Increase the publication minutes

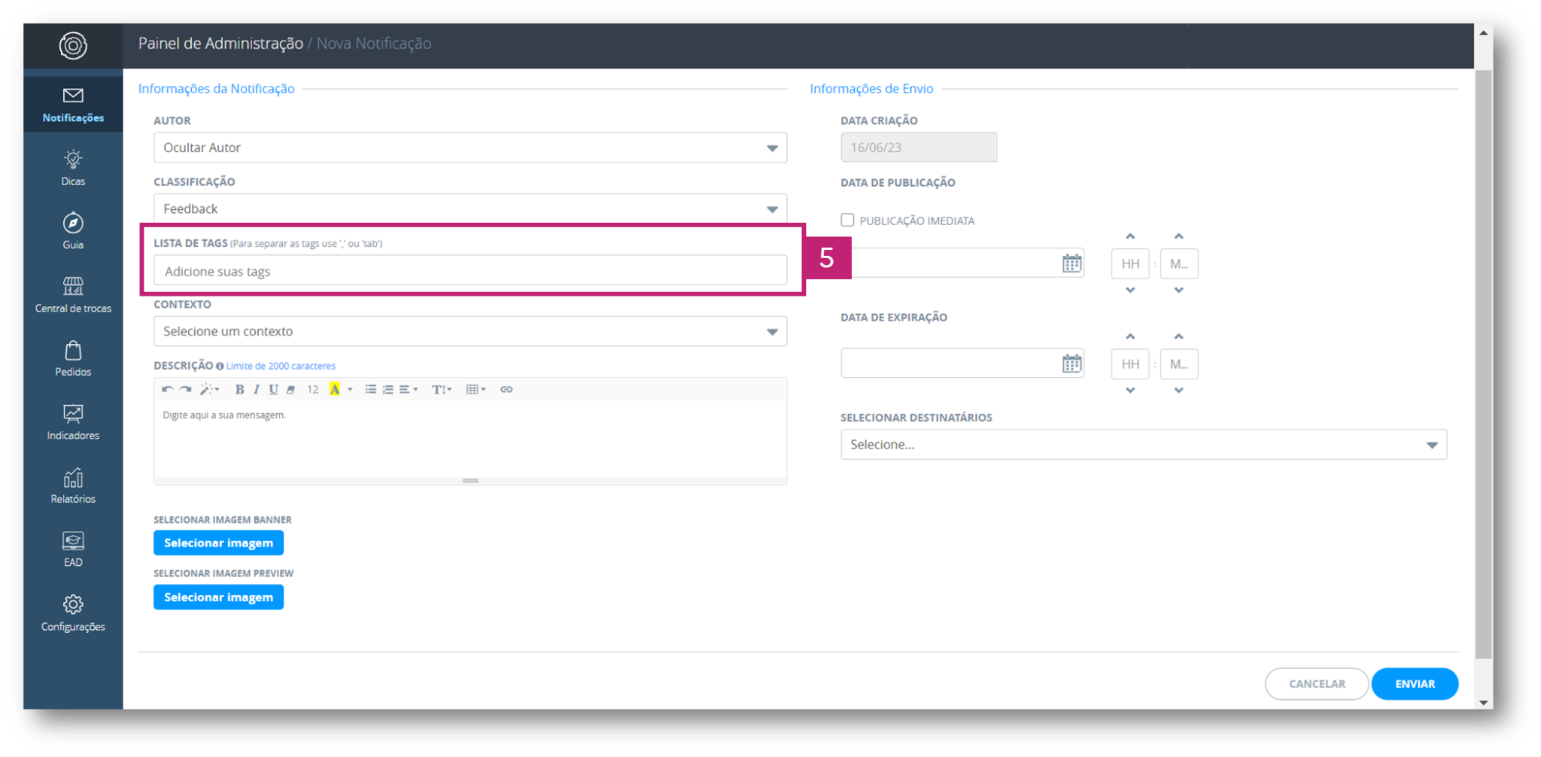tap(1179, 236)
